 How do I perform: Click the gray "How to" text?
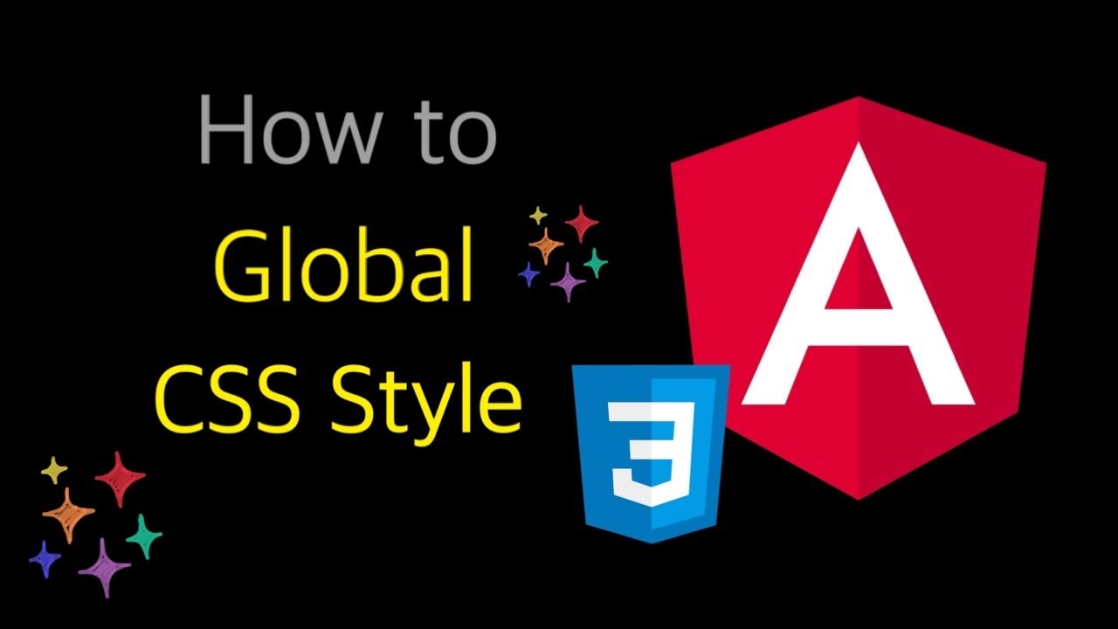348,131
